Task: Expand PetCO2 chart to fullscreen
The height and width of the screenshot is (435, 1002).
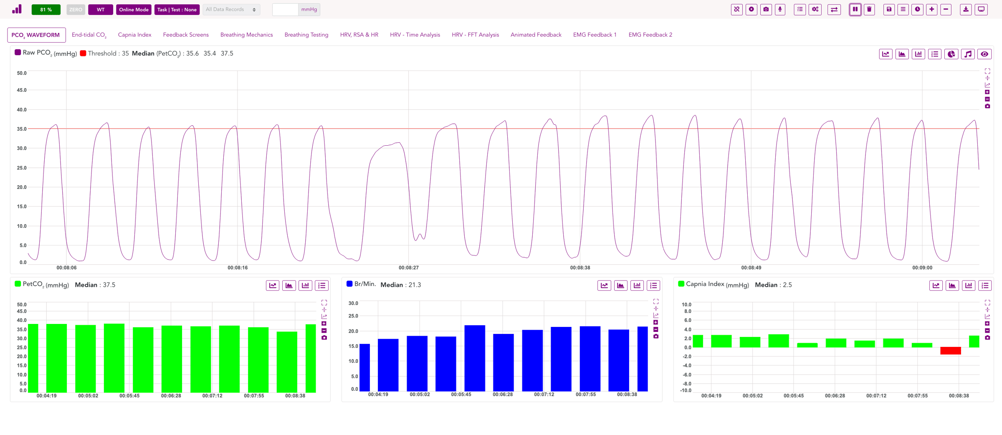Action: [x=324, y=303]
